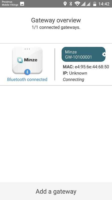Tap the IP Unknown line

75,73
